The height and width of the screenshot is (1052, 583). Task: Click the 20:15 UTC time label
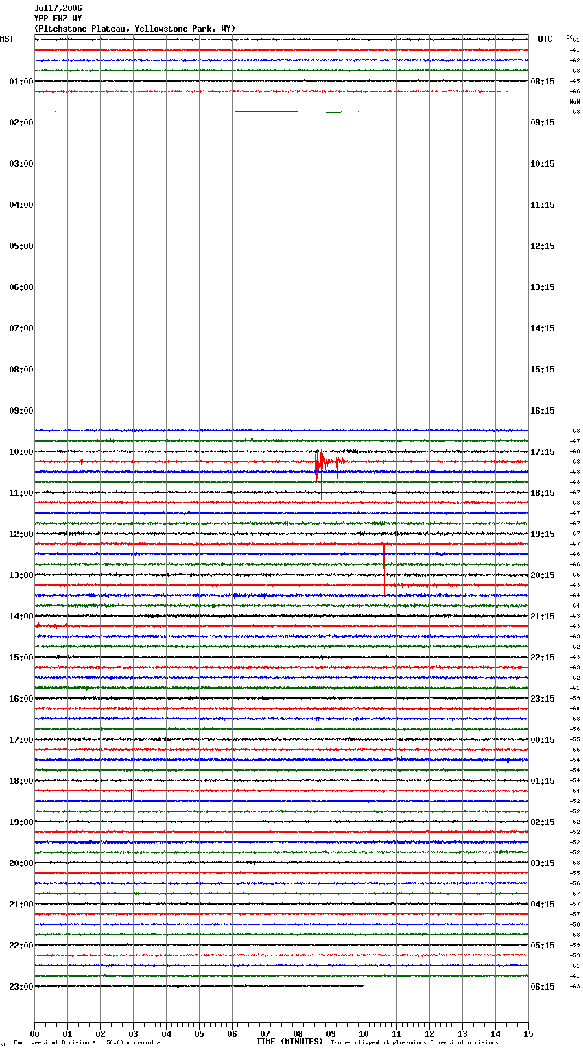click(543, 575)
